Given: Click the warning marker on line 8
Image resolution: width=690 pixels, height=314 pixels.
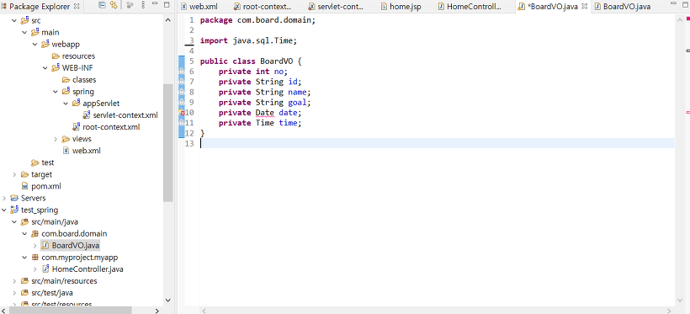Looking at the screenshot, I should coord(182,92).
